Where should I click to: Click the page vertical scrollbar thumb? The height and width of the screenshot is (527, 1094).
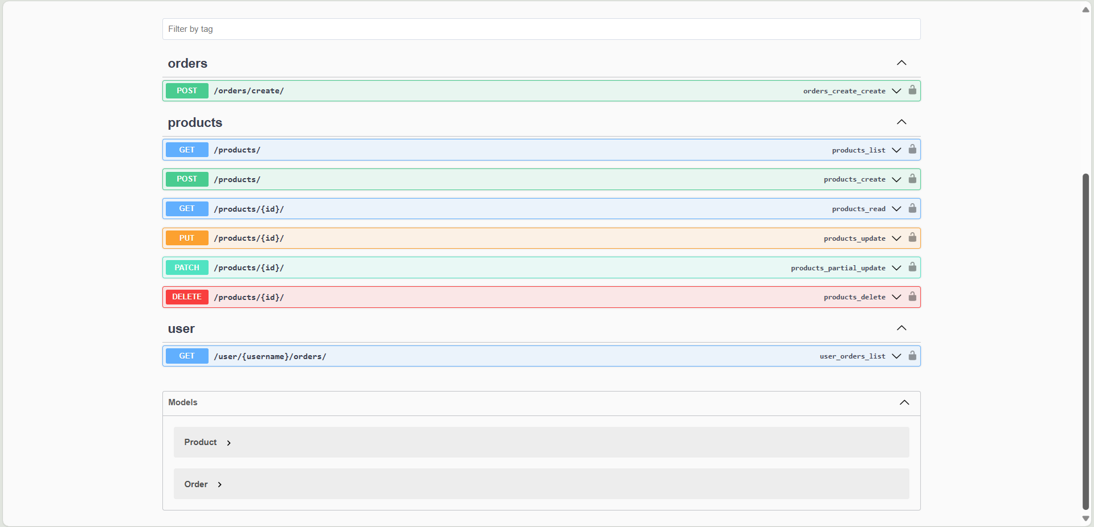[1085, 341]
